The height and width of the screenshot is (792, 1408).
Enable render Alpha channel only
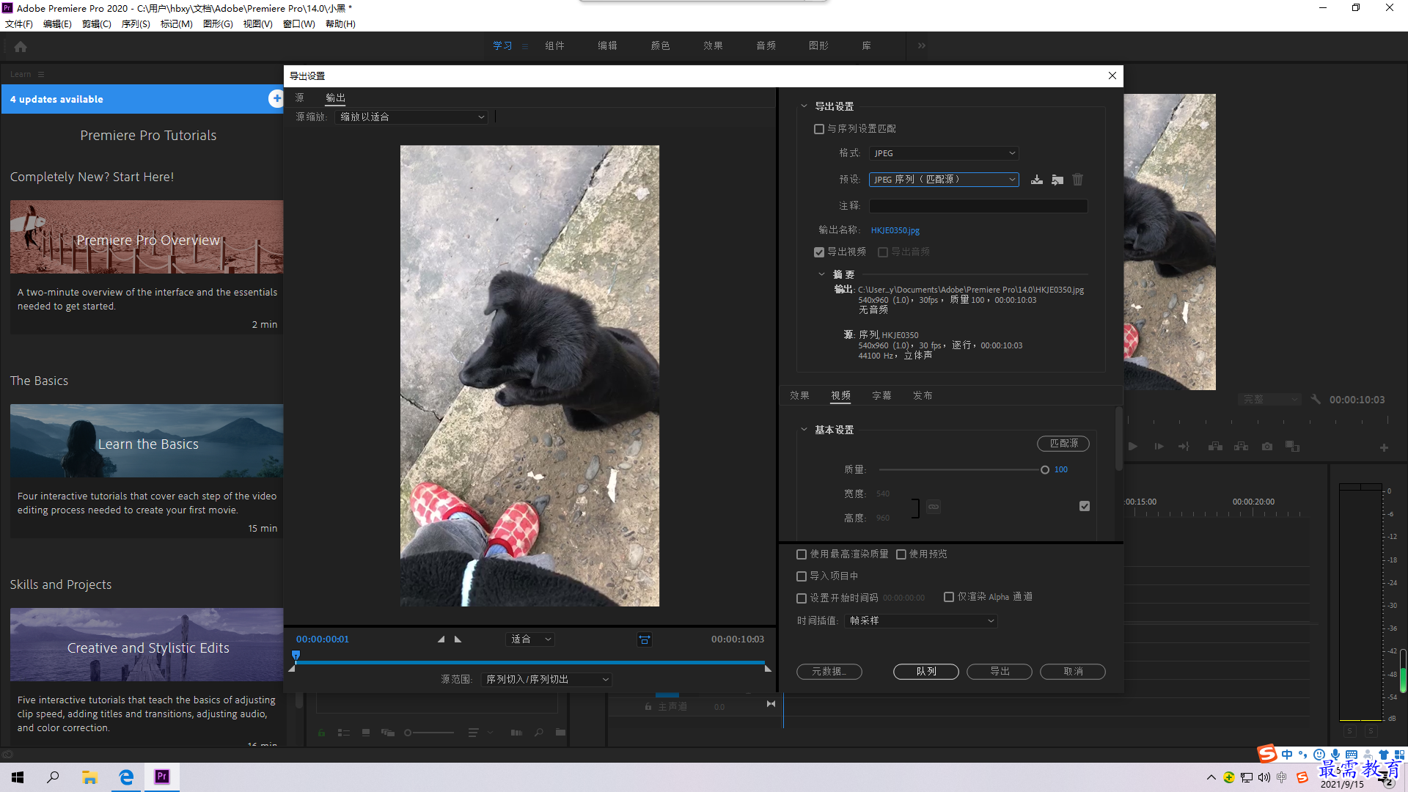tap(949, 597)
